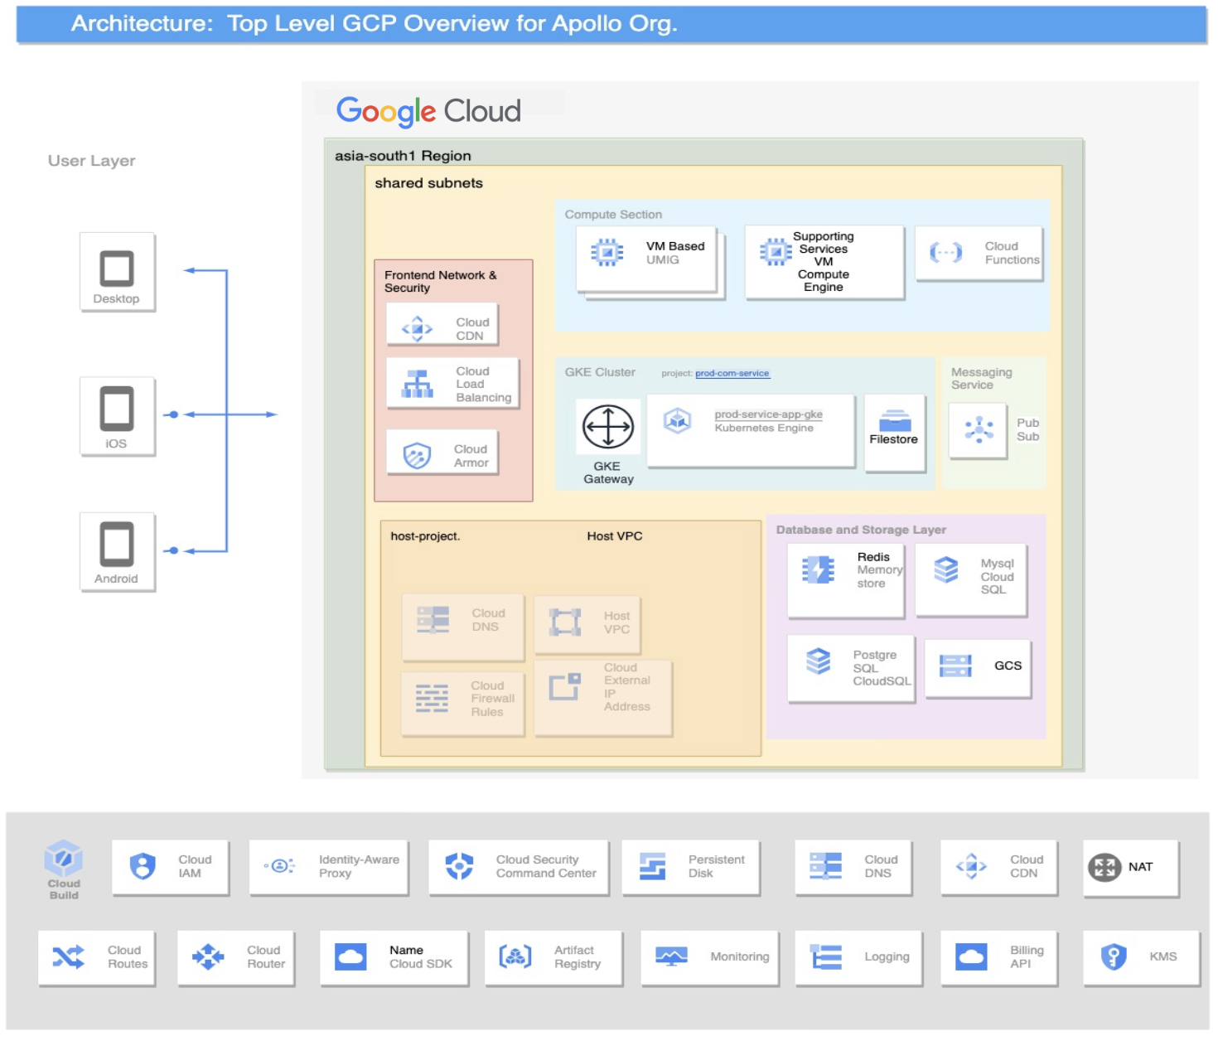Click the Redis Memorystore icon
The height and width of the screenshot is (1041, 1218).
(x=818, y=570)
